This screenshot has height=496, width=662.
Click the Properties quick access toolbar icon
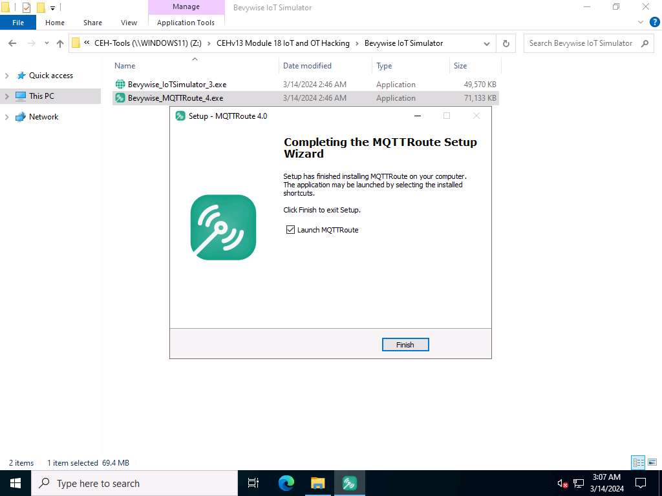pos(26,7)
